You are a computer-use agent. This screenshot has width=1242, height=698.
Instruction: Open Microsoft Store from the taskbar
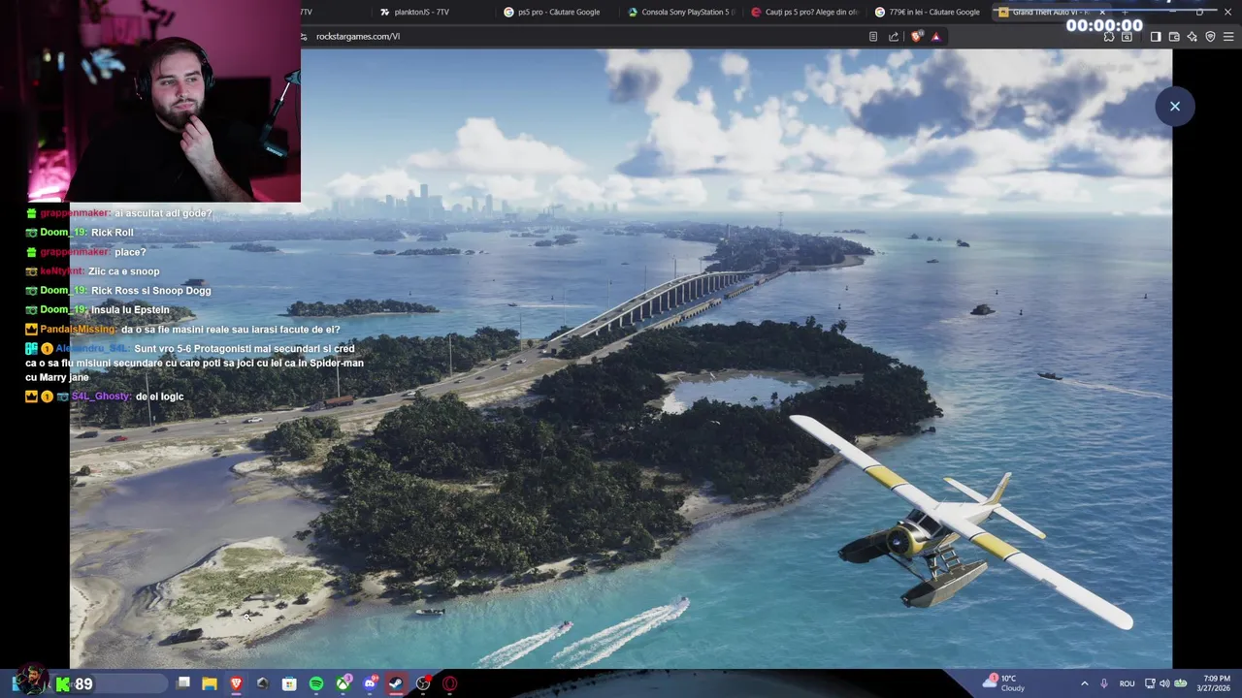tap(289, 683)
